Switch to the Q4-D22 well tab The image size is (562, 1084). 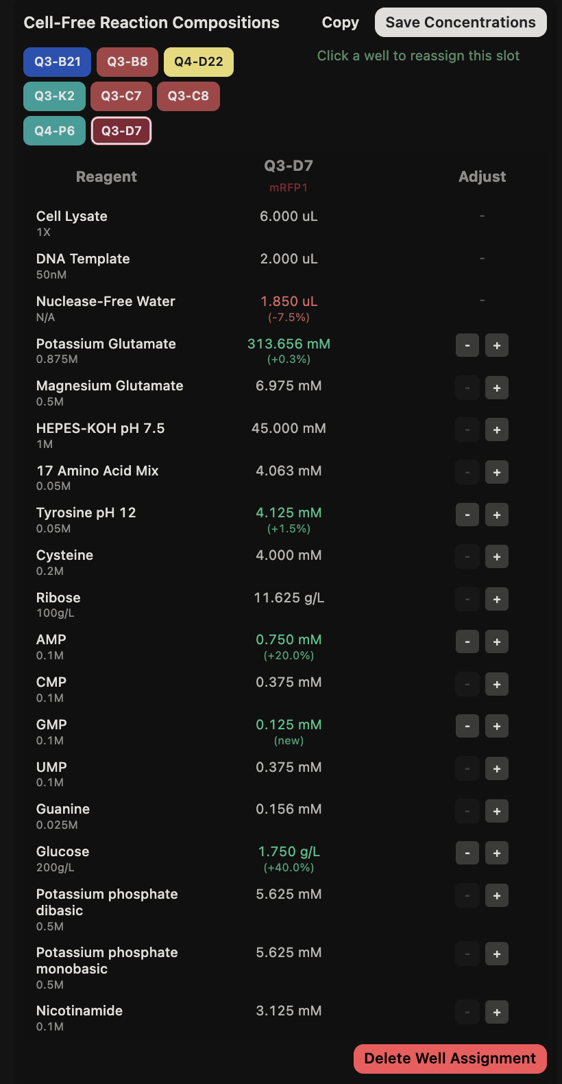click(x=199, y=62)
